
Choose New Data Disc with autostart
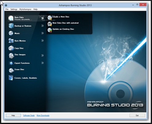point(66,23)
